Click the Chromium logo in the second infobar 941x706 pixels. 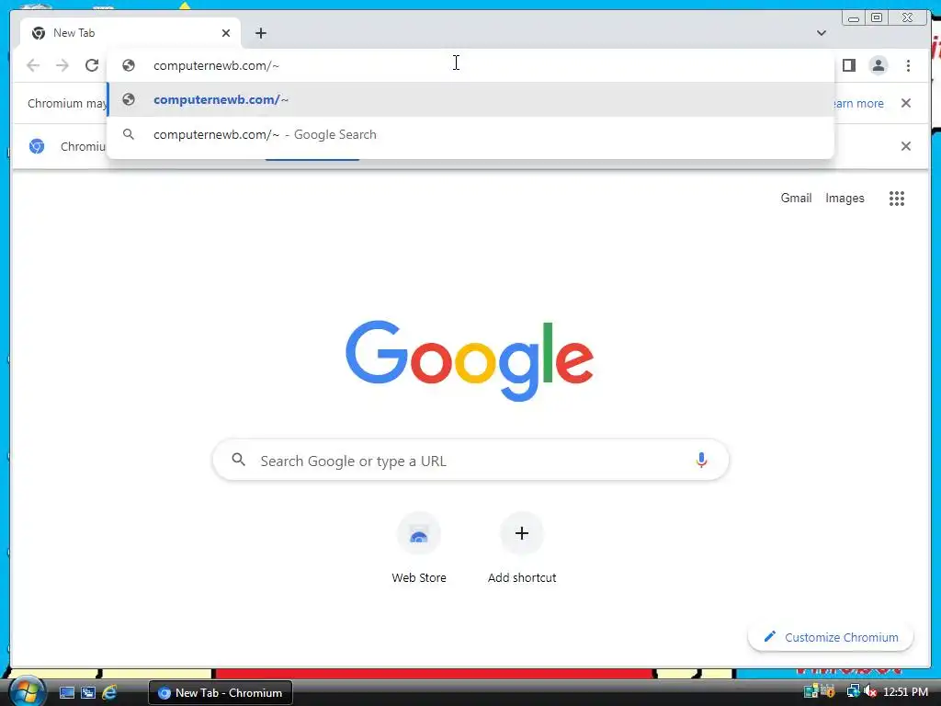[x=37, y=146]
